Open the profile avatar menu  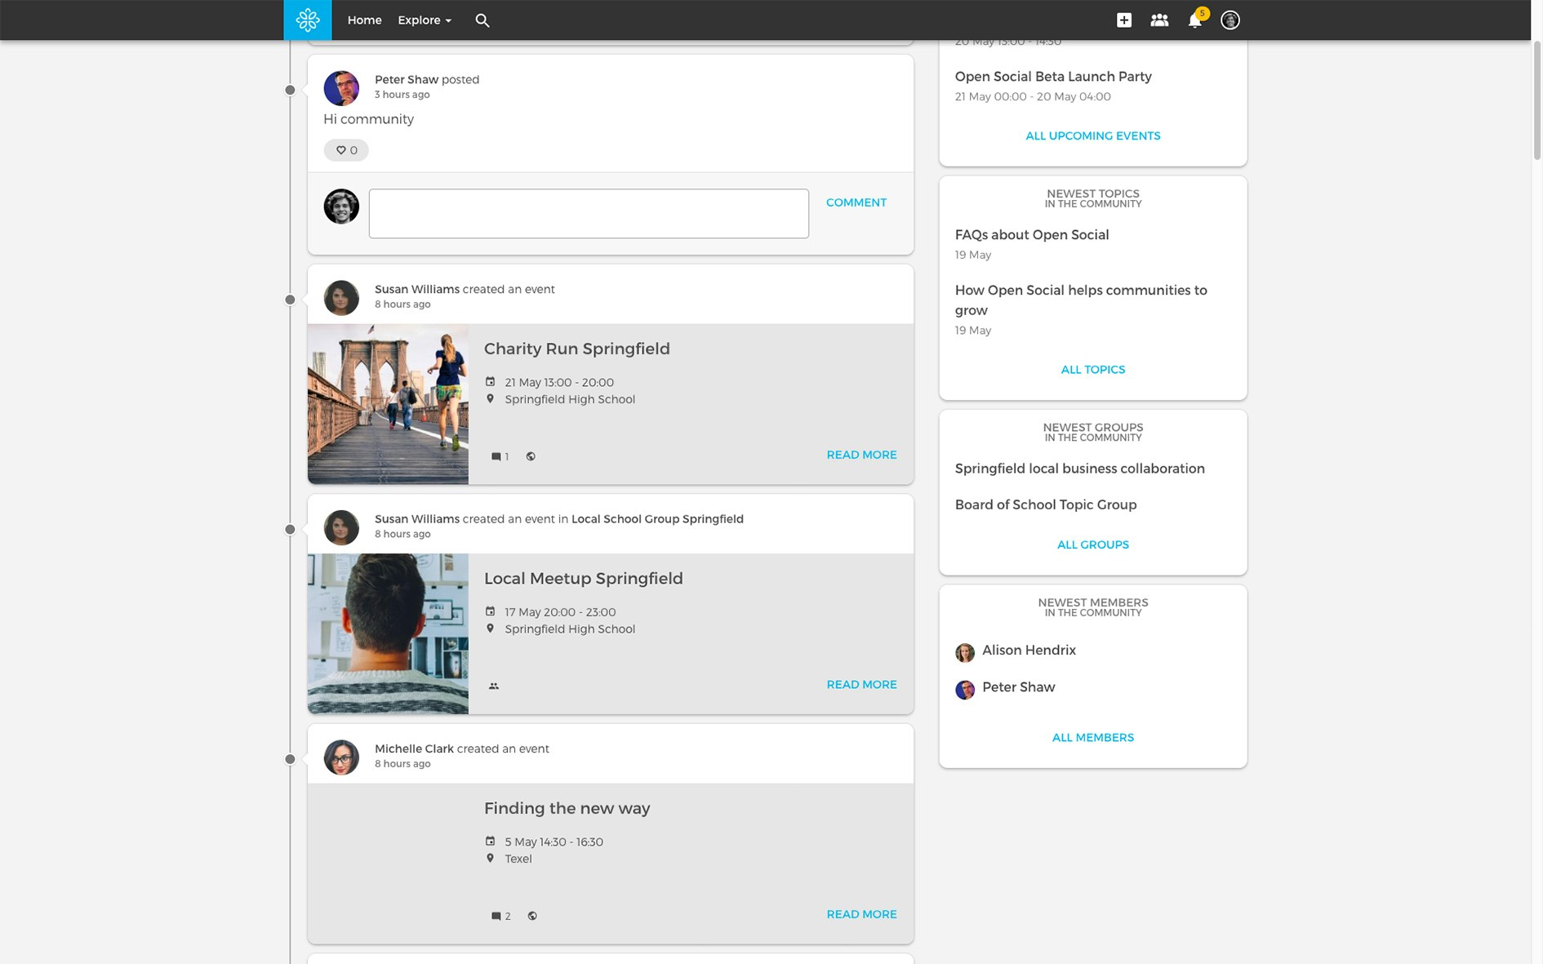click(1230, 20)
